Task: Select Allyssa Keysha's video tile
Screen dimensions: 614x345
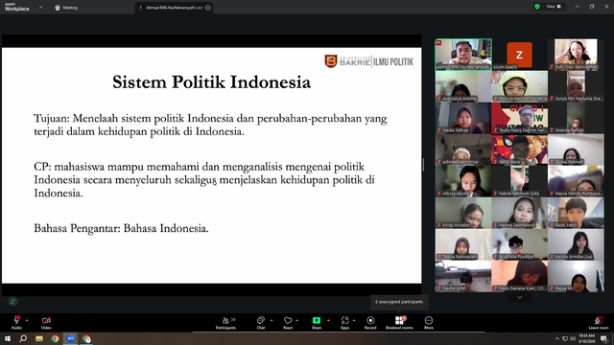Action: click(463, 181)
